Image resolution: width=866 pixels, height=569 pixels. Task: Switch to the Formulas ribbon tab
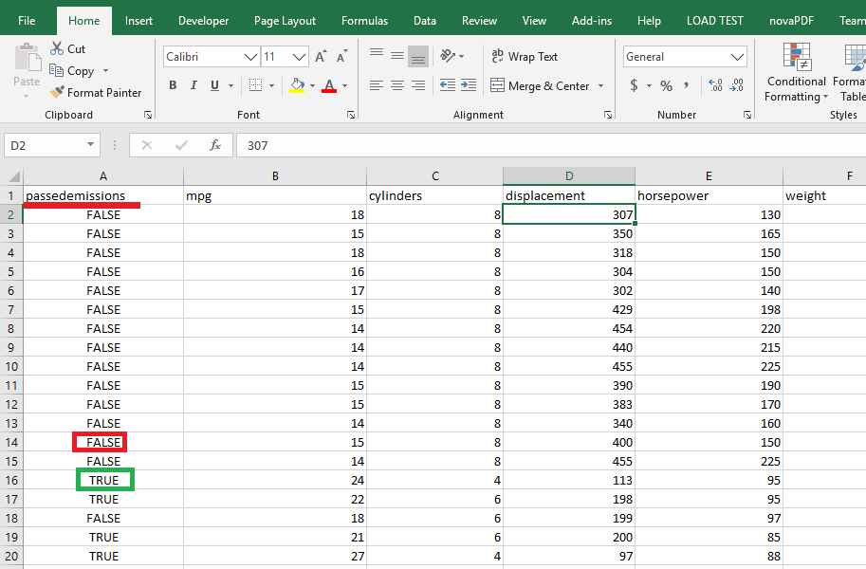(364, 21)
